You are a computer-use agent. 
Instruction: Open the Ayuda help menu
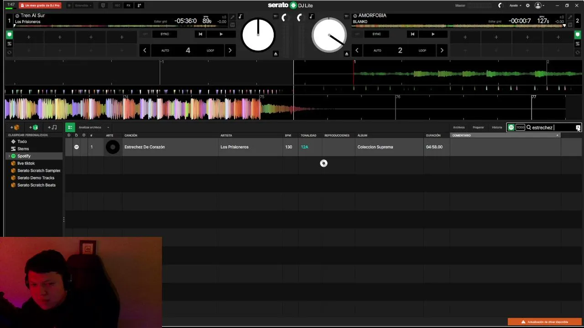pyautogui.click(x=515, y=5)
